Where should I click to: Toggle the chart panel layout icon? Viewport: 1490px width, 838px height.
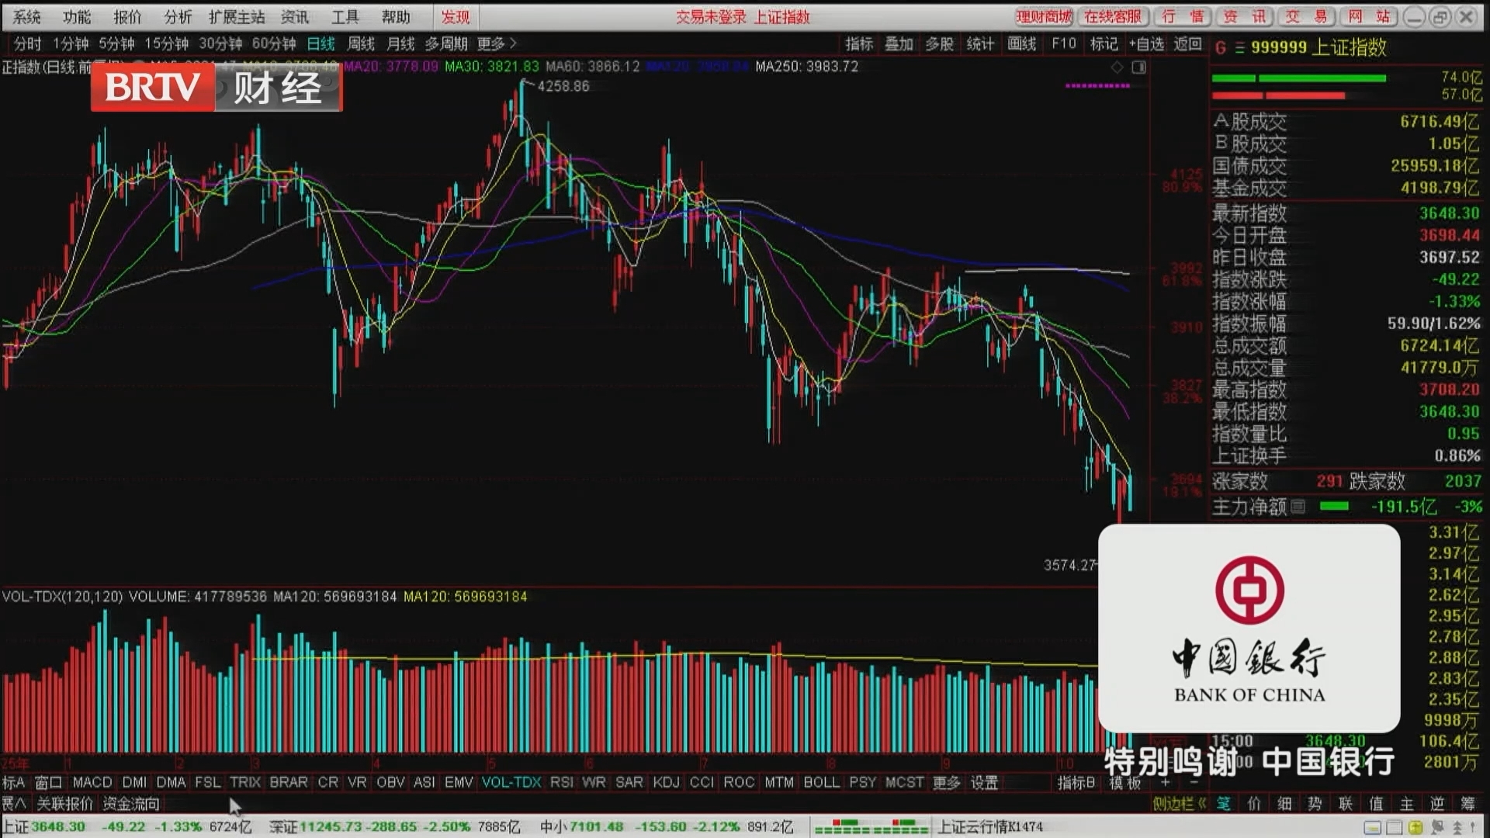point(1139,68)
